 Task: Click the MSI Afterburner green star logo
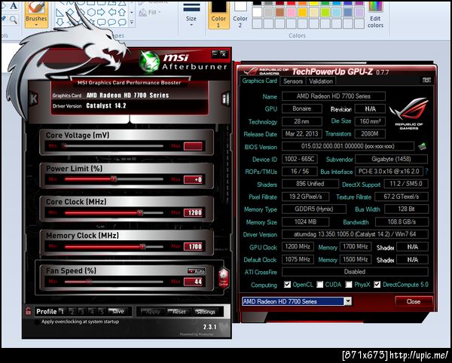(148, 61)
